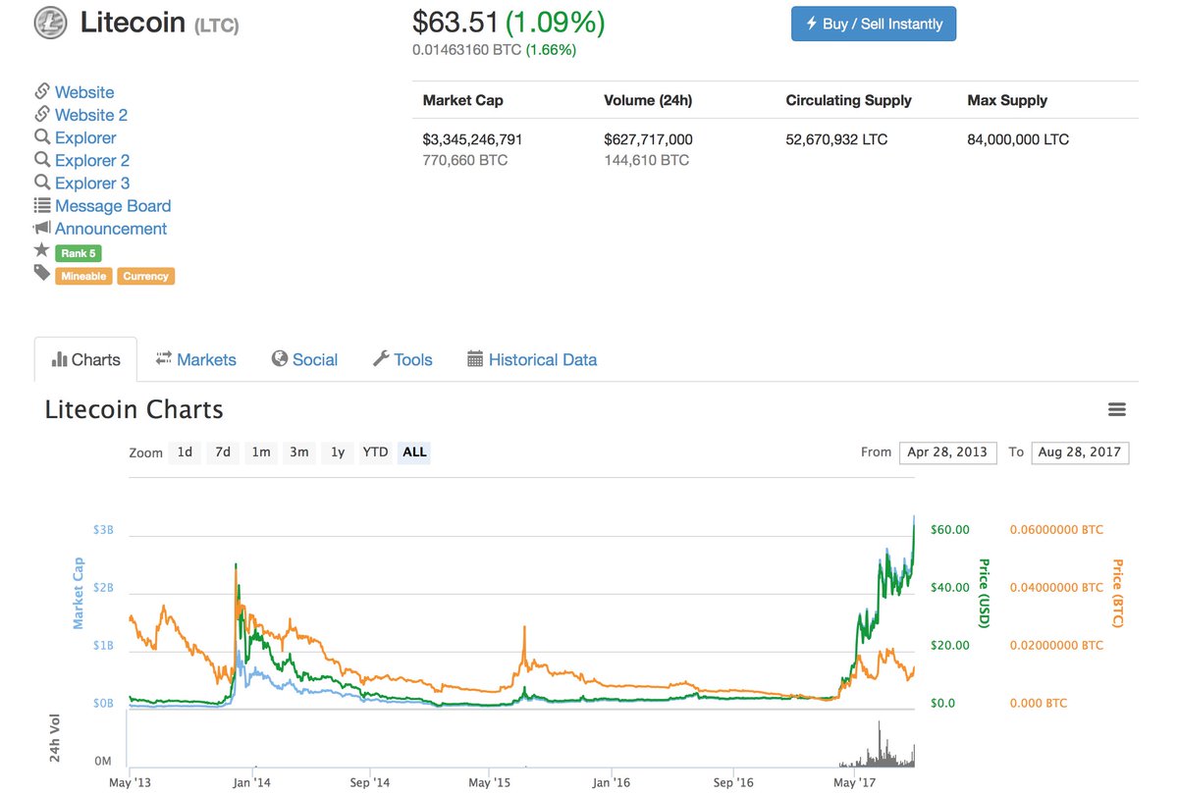Open the chart hamburger menu icon
Viewport: 1178px width, 795px height.
pyautogui.click(x=1117, y=409)
